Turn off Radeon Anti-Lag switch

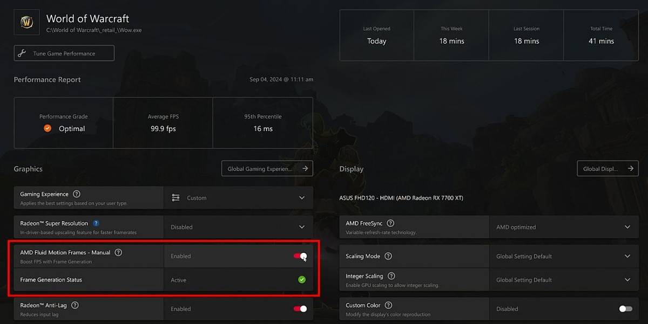tap(300, 309)
